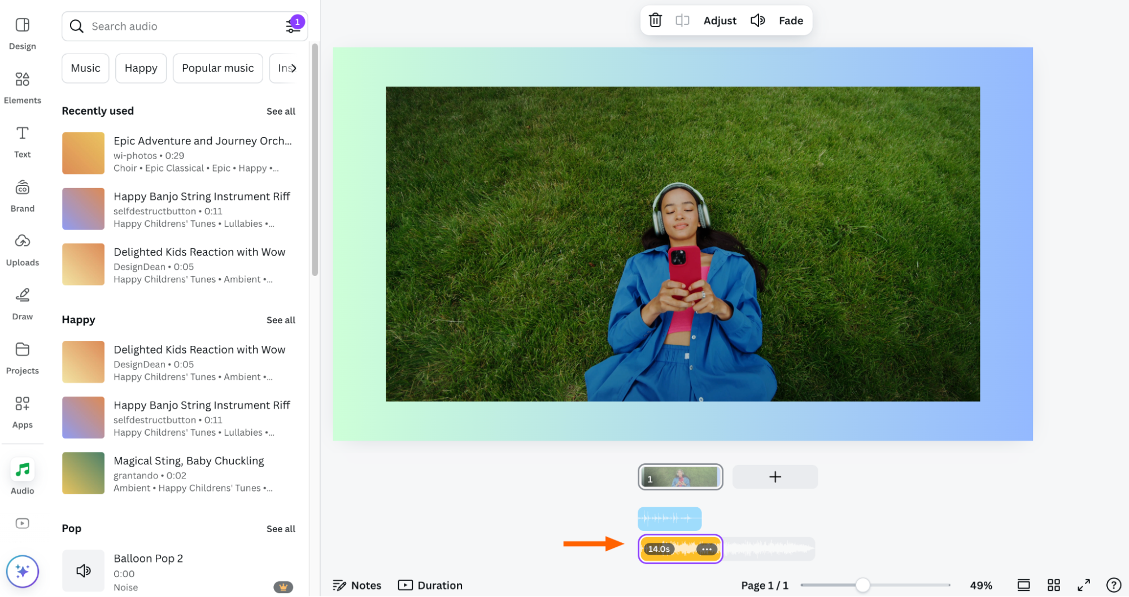Play Happy Banjo thumbnail in Happy section
The height and width of the screenshot is (597, 1129).
[83, 418]
